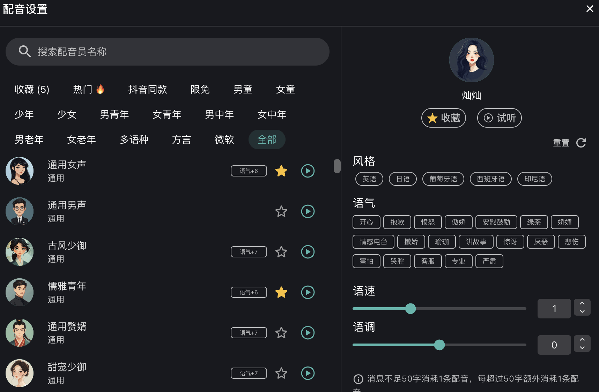Open the 抖音同款 category tab
The width and height of the screenshot is (599, 392).
(x=147, y=90)
